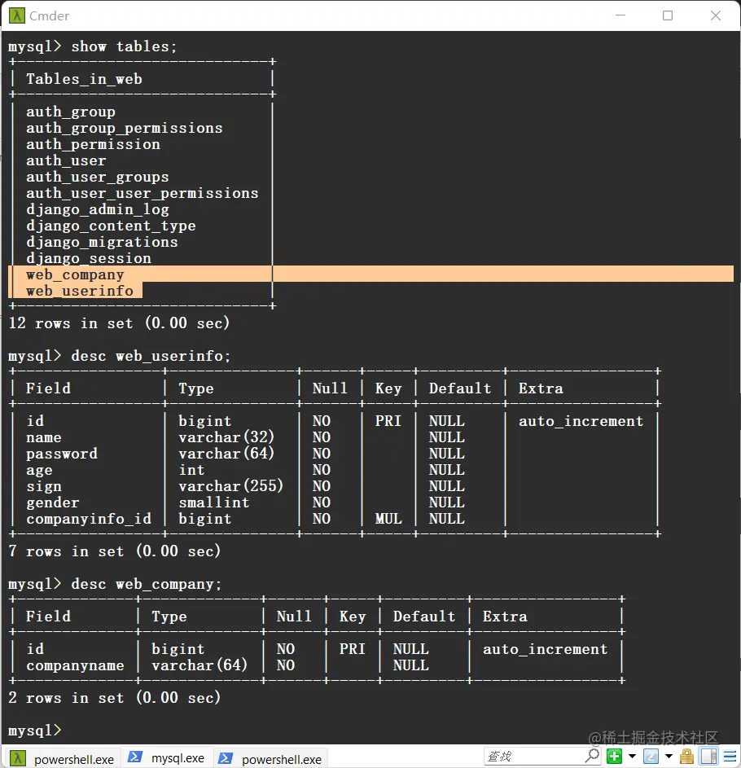Click the auto_increment value in web_userinfo

(581, 421)
